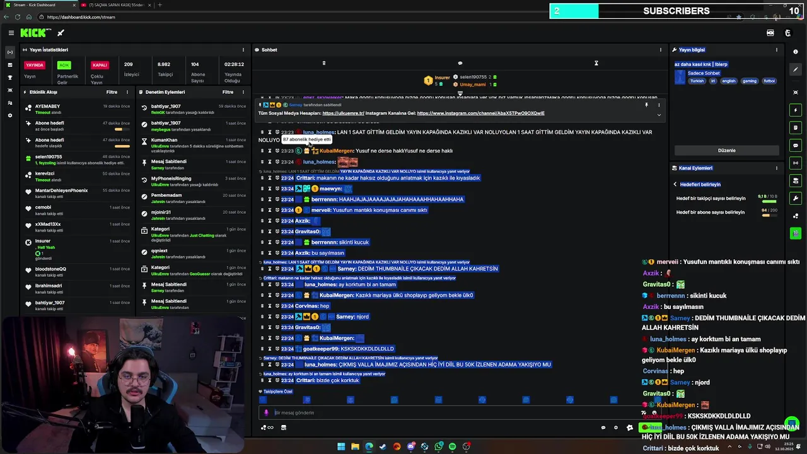Toggle the stream statistics widget in right toolbar
This screenshot has width=807, height=454.
tap(796, 163)
